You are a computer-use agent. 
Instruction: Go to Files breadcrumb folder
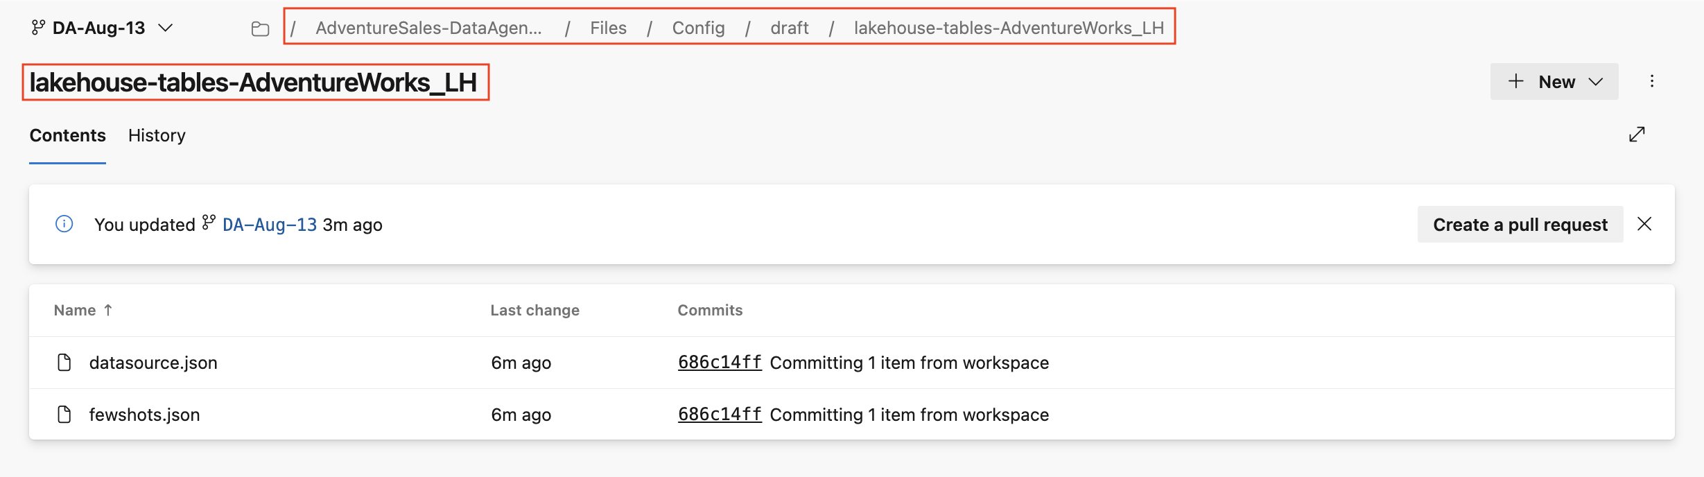click(608, 28)
